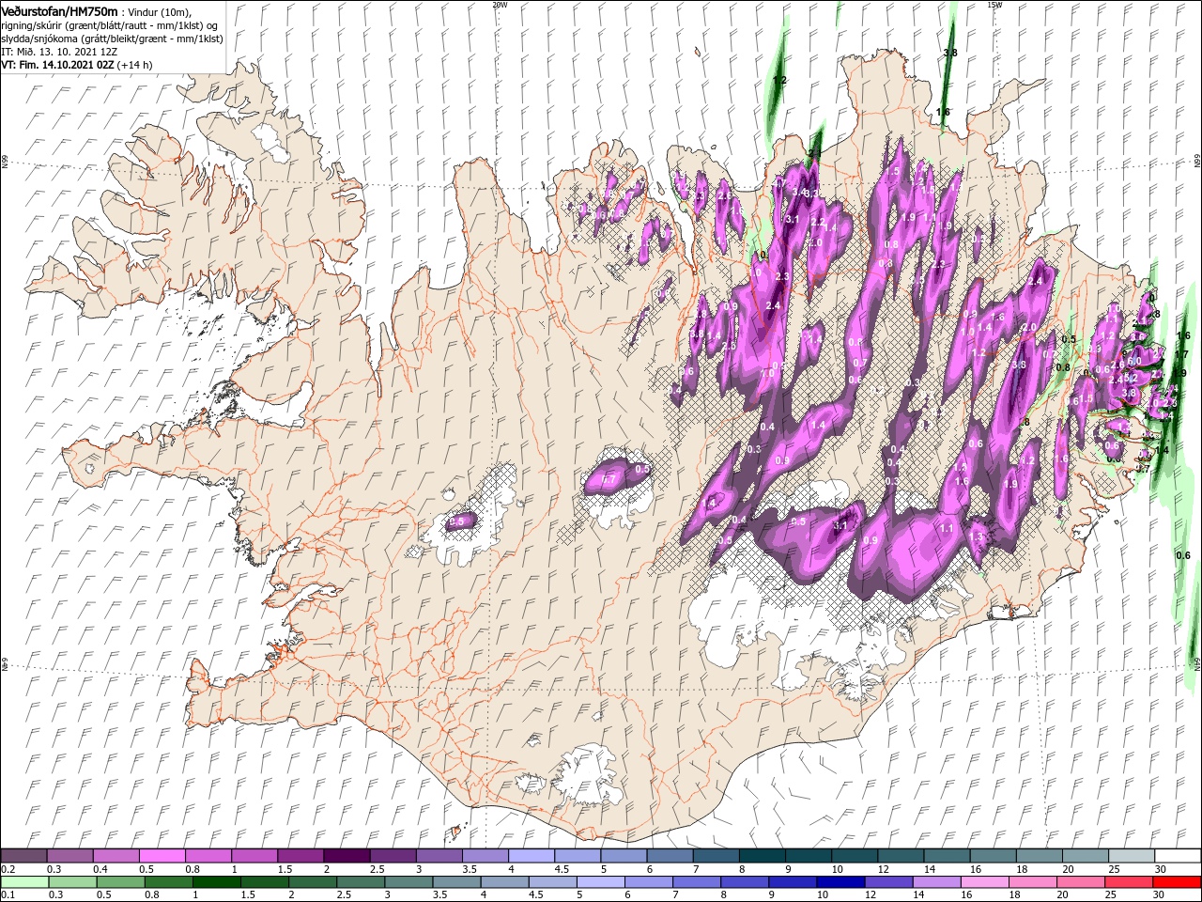This screenshot has width=1202, height=902.
Task: Click the 20W longitude label at top
Action: (500, 5)
